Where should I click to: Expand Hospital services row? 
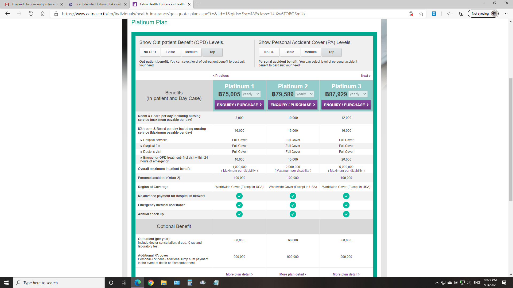pos(154,140)
